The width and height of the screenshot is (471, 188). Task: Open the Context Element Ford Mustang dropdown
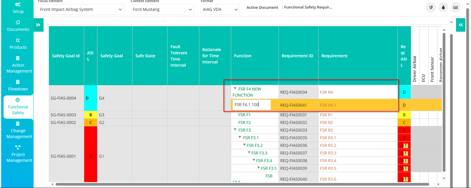pos(162,9)
